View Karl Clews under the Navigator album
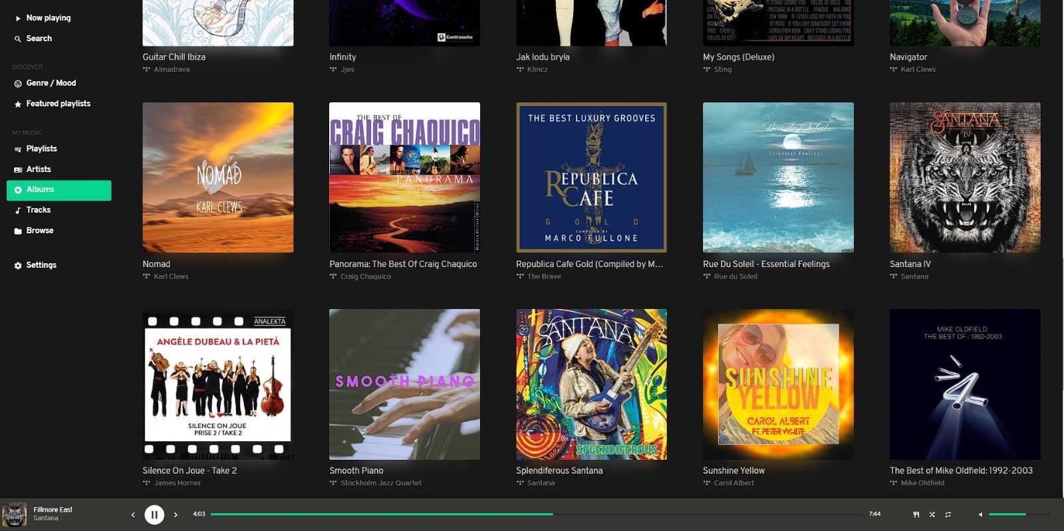Image resolution: width=1064 pixels, height=531 pixels. coord(918,69)
